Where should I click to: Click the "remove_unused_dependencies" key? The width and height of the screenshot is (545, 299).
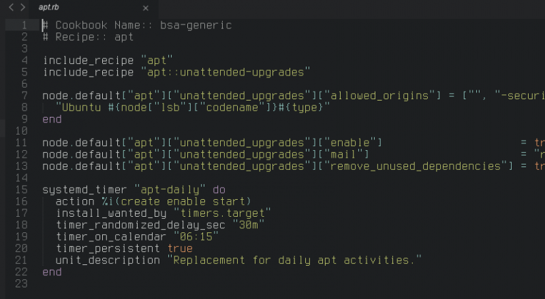click(416, 166)
